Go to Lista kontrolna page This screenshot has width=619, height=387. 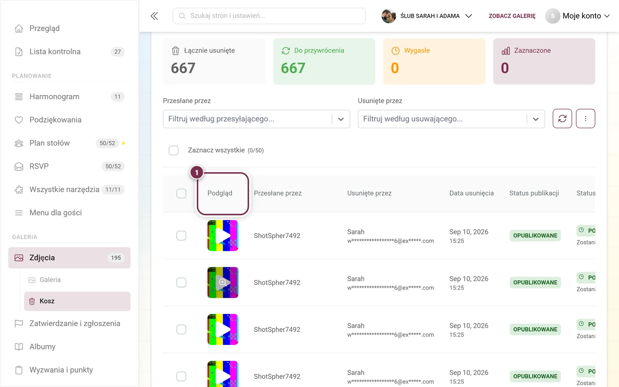tap(69, 52)
